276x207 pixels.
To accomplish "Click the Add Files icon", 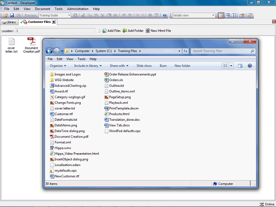I will tap(104, 31).
